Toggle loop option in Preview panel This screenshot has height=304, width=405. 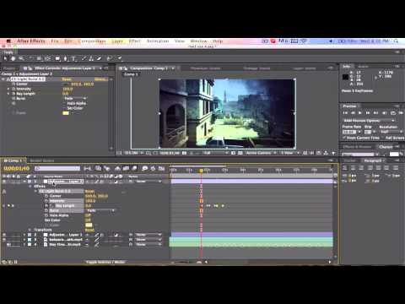(x=393, y=113)
